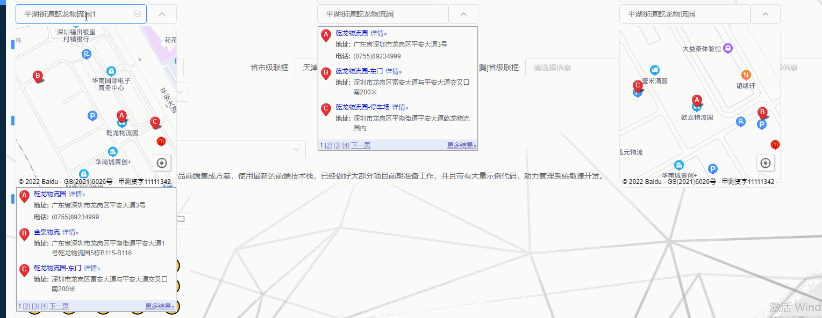Click red pin B beside 乾龙物流园-东门 in middle list
Image resolution: width=822 pixels, height=318 pixels.
[326, 74]
